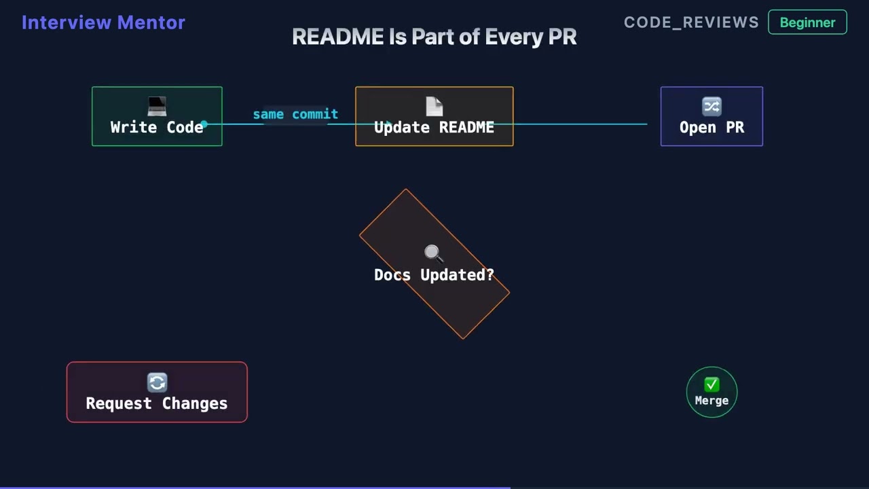Click the 'Update README' label text
Image resolution: width=869 pixels, height=489 pixels.
click(x=434, y=128)
